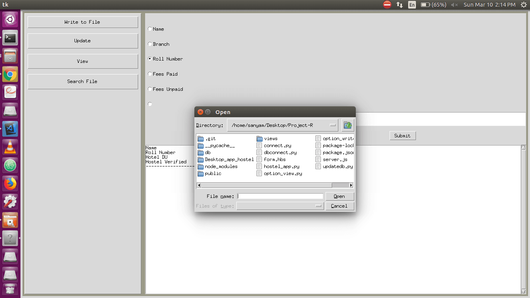Open the network connections indicator

tap(400, 5)
